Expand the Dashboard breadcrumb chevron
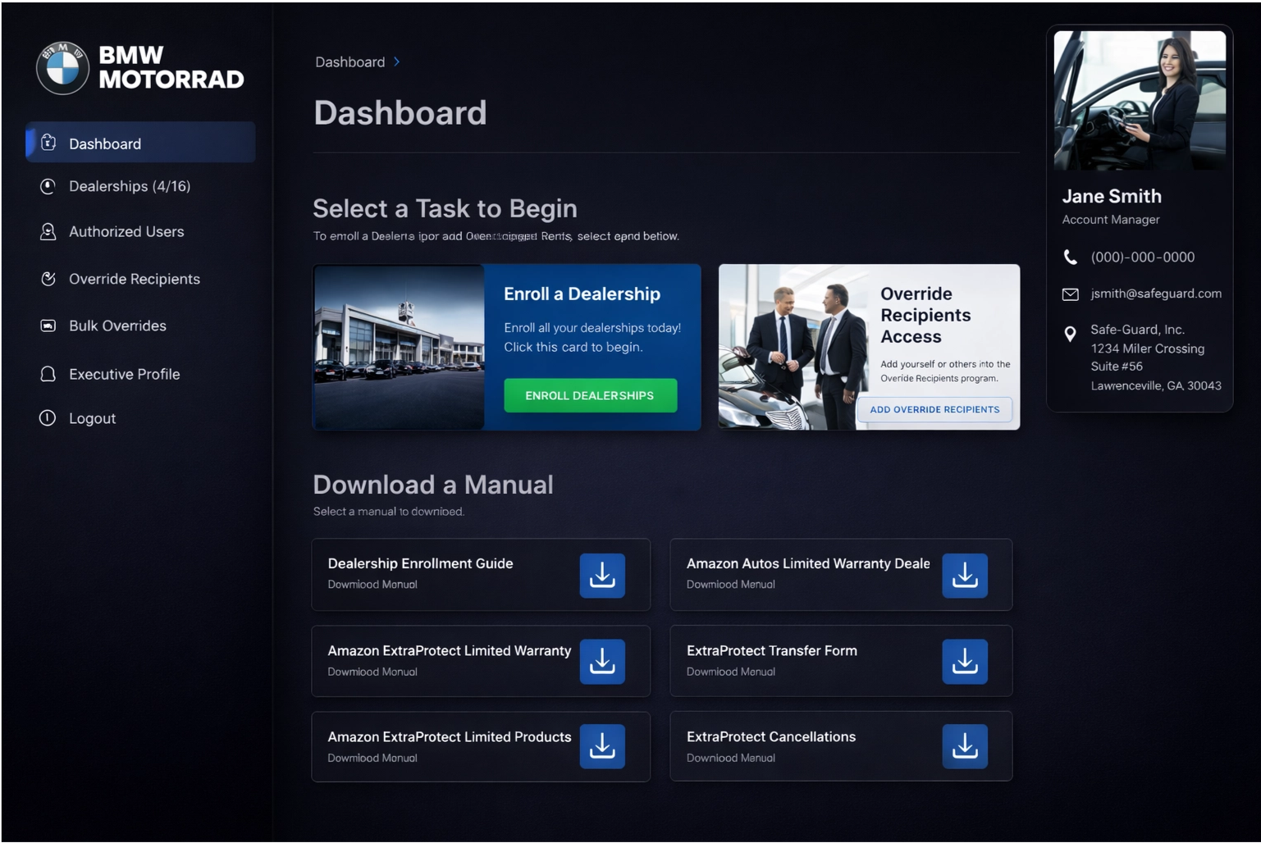This screenshot has width=1261, height=843. (x=397, y=62)
